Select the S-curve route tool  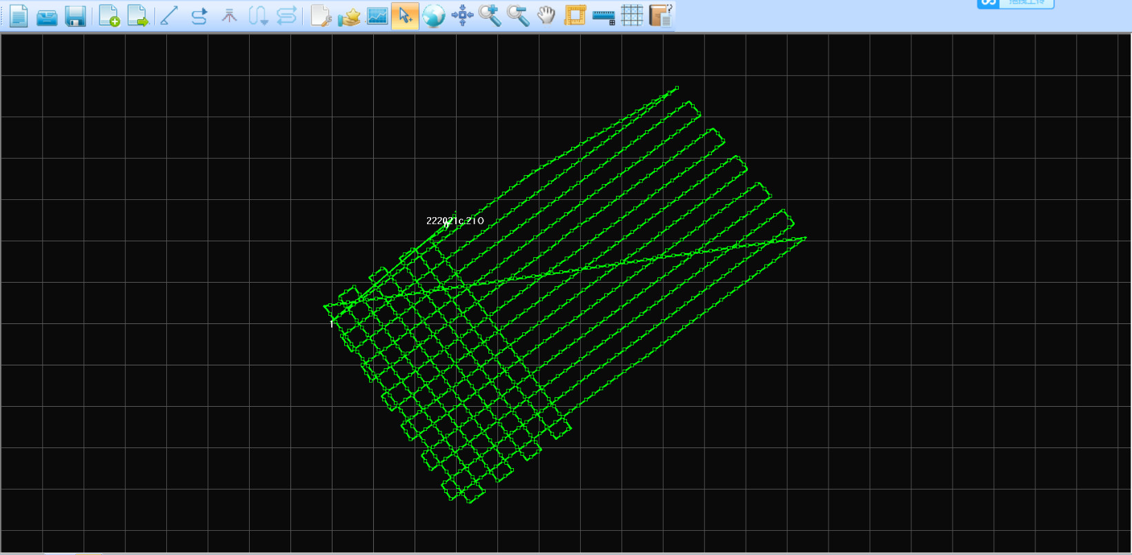(x=199, y=16)
